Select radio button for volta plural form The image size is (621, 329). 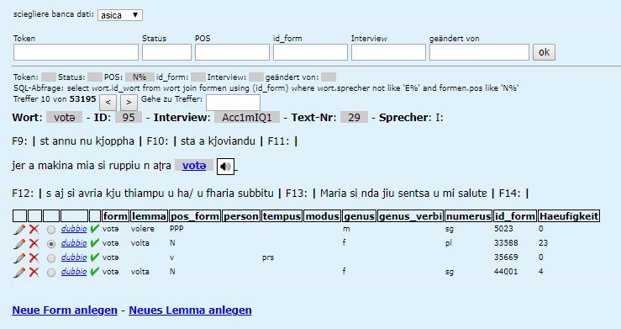pos(51,244)
